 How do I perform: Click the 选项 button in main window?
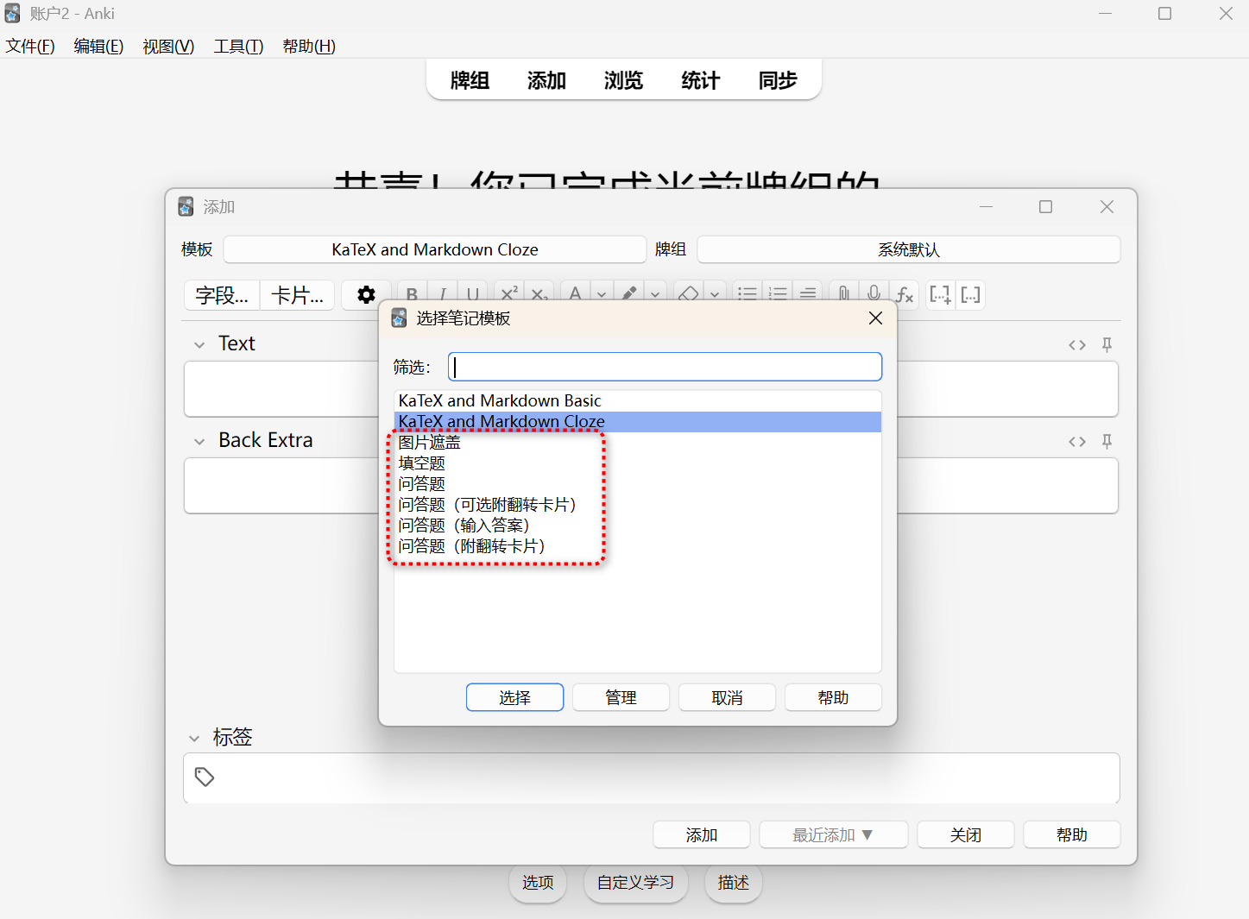pos(538,882)
